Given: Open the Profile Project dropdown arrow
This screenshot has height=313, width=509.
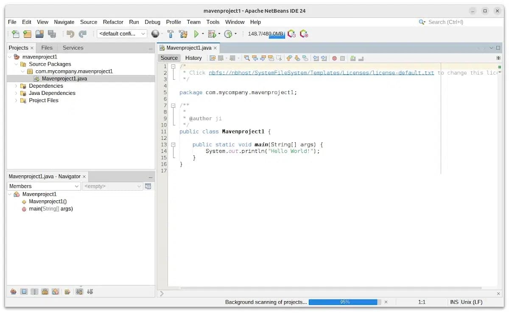Looking at the screenshot, I should 236,34.
